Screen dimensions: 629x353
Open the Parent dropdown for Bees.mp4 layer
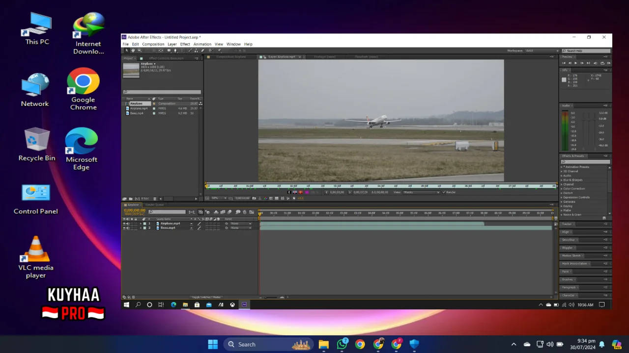241,228
